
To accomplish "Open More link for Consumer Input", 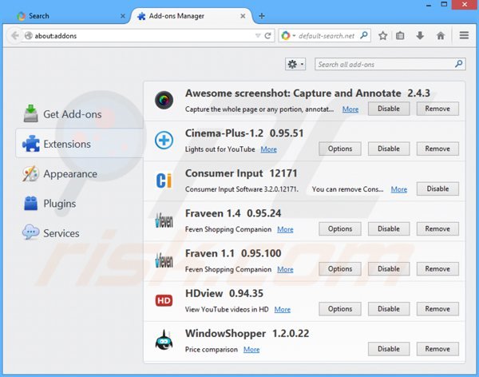I will coord(399,189).
